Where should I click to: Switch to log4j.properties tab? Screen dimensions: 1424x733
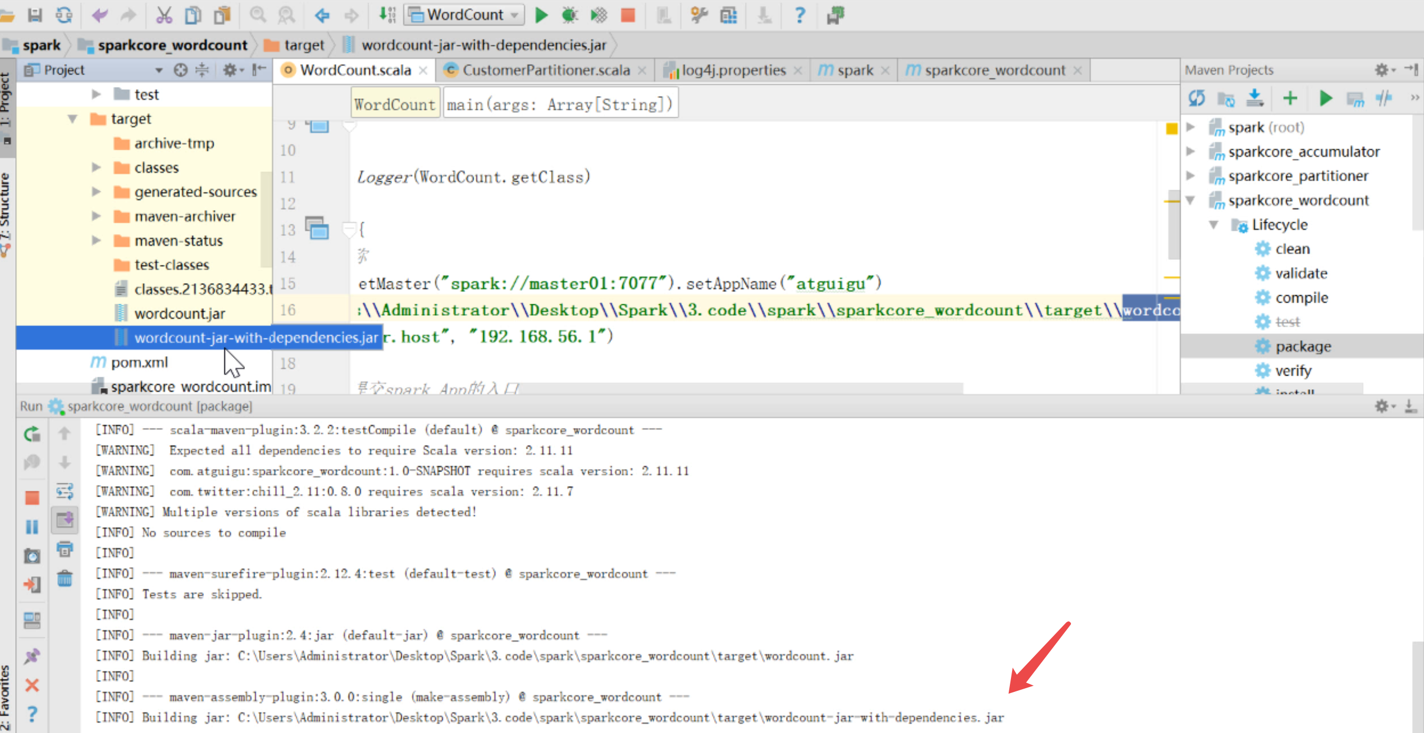733,70
